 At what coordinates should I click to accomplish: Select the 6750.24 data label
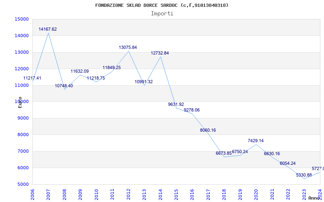(x=240, y=152)
